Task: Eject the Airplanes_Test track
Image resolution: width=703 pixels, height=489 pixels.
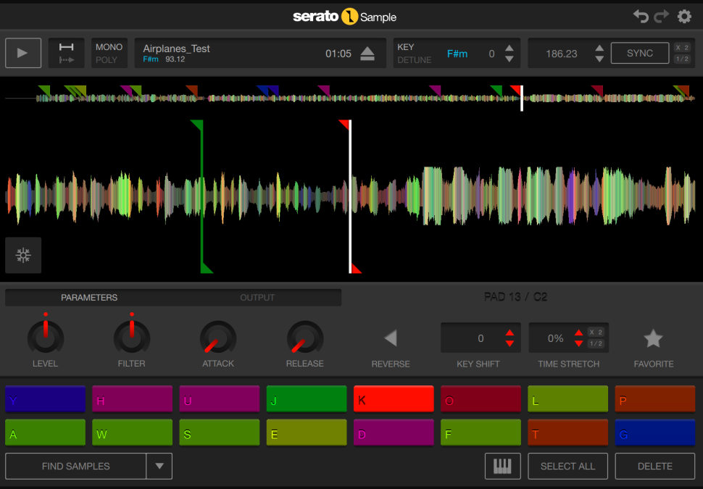Action: (x=367, y=54)
